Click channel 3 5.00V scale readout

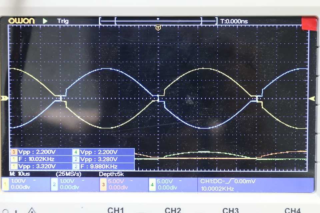point(116,181)
